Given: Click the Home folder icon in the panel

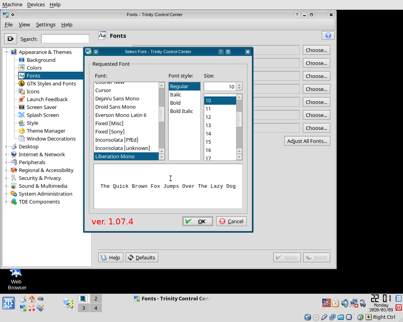Looking at the screenshot, I should tap(31, 299).
